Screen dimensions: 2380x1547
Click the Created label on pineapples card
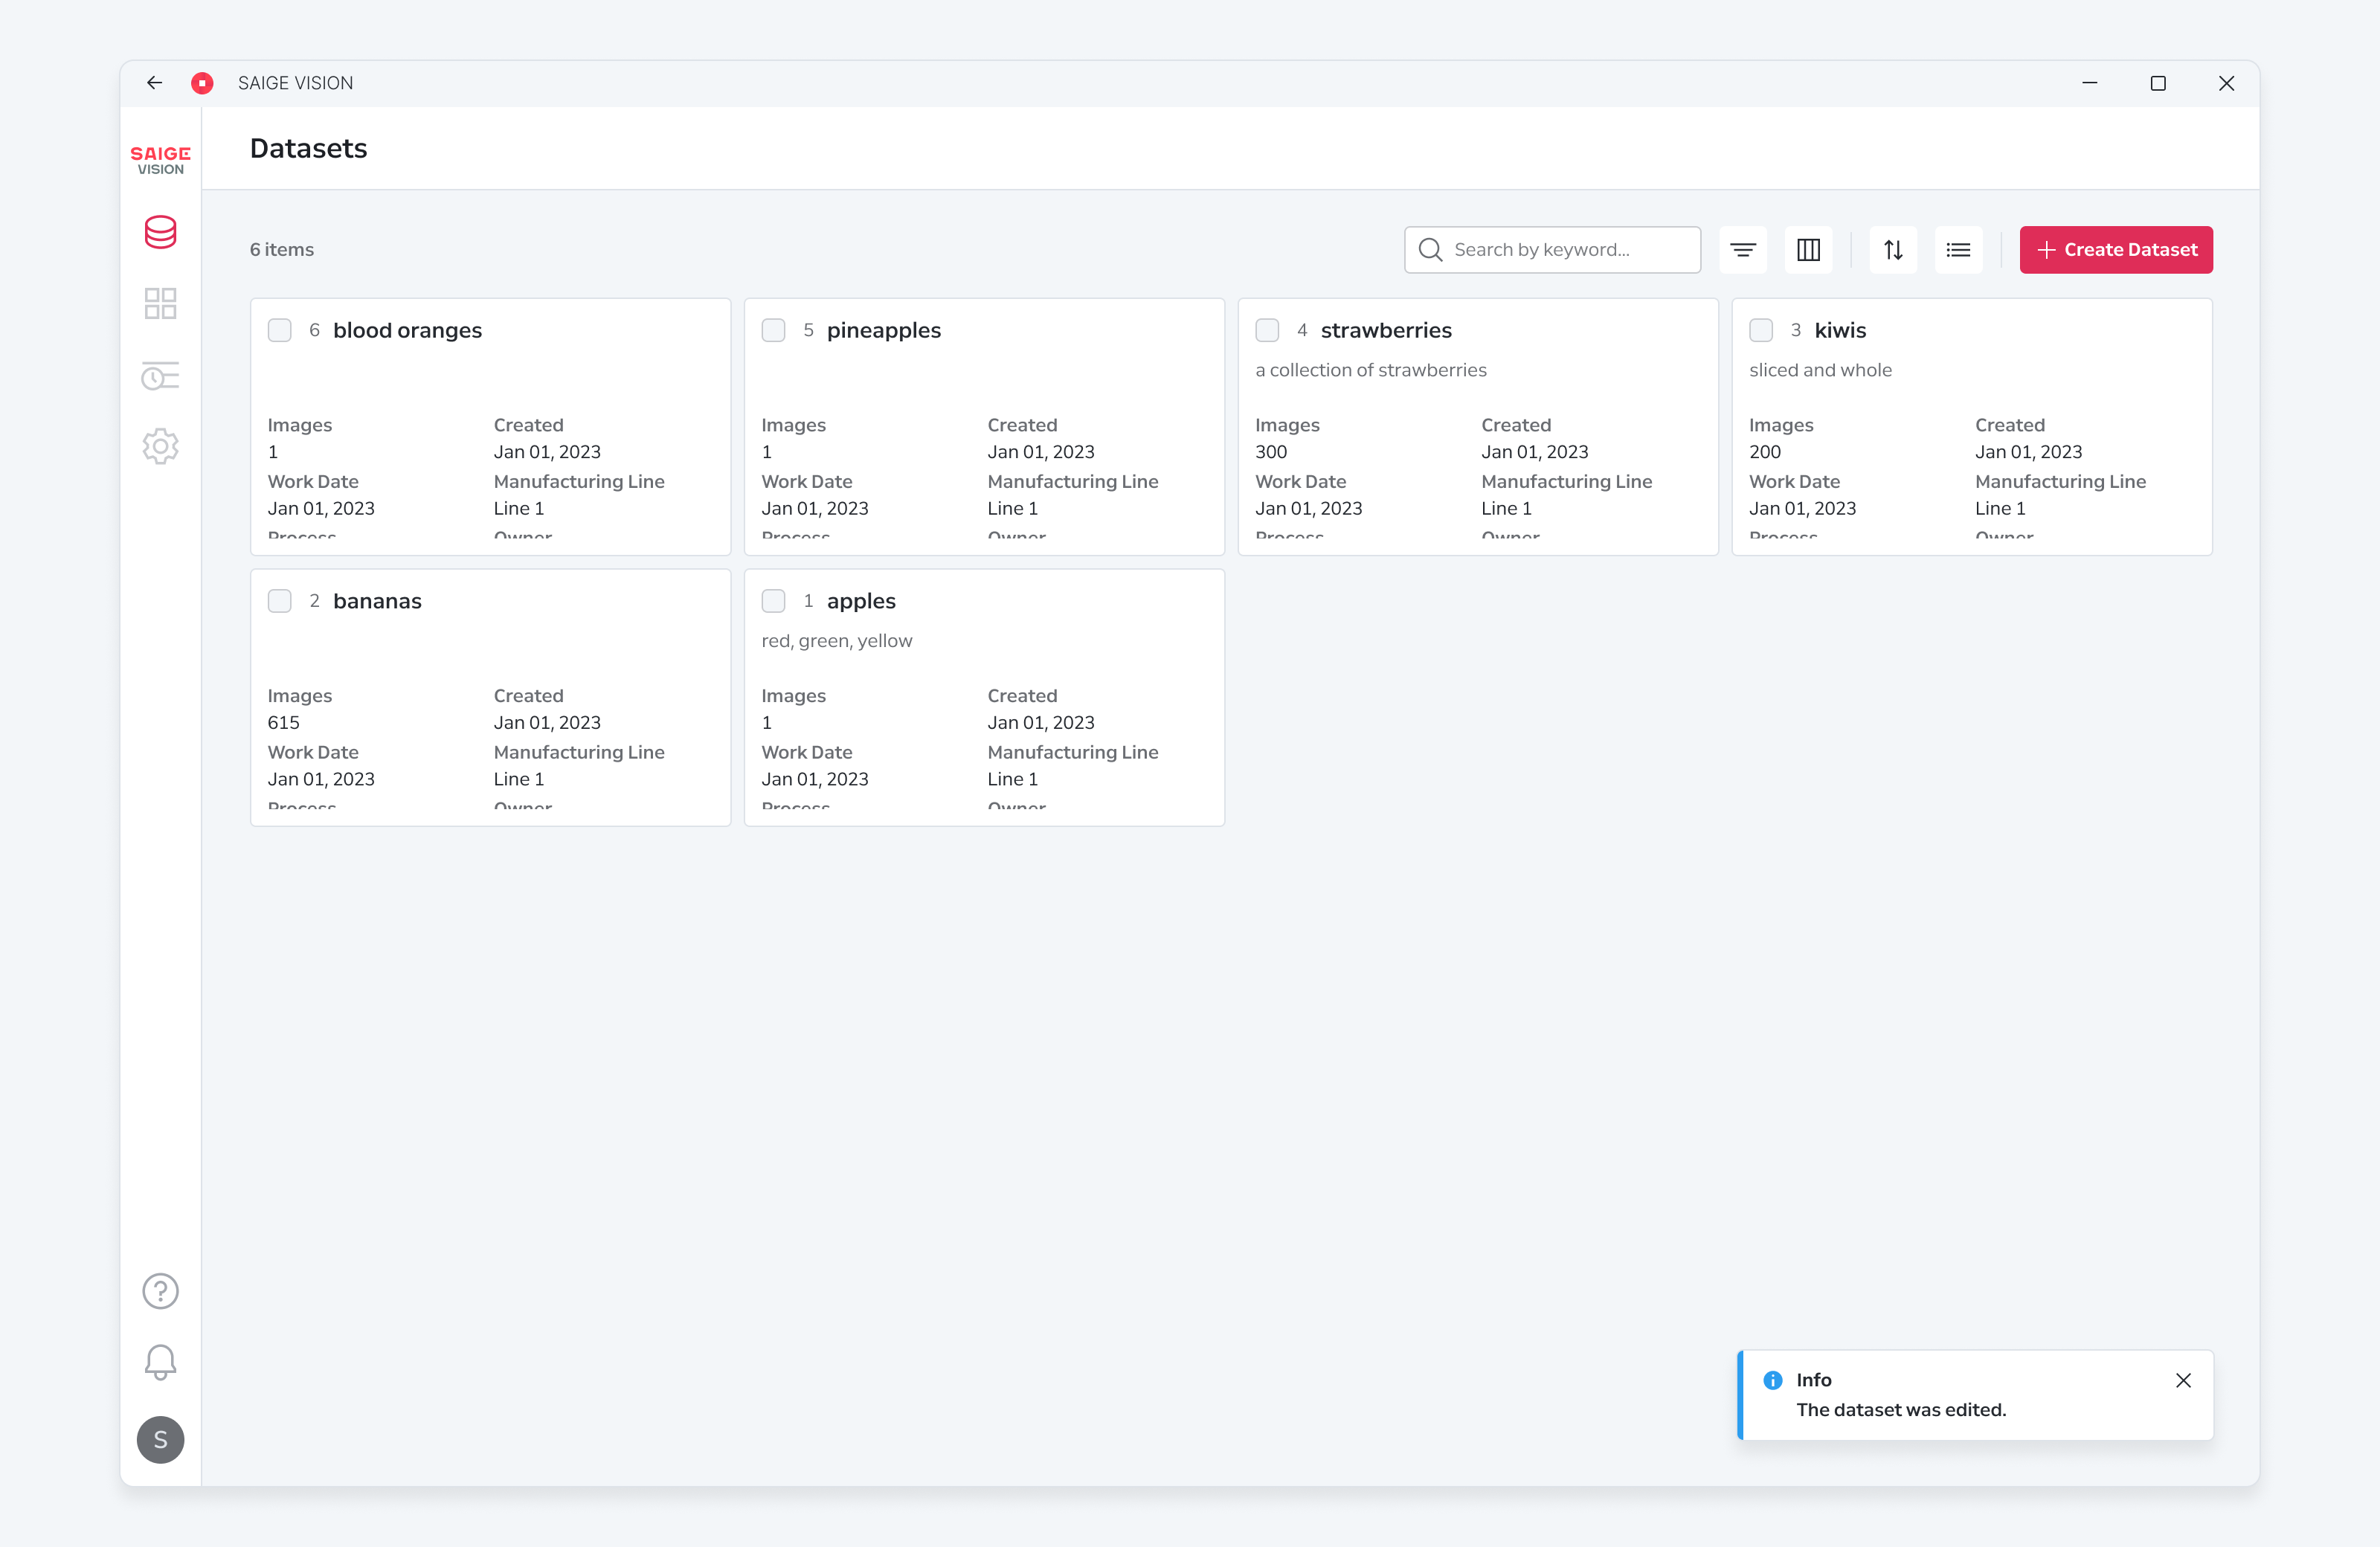pyautogui.click(x=1022, y=425)
